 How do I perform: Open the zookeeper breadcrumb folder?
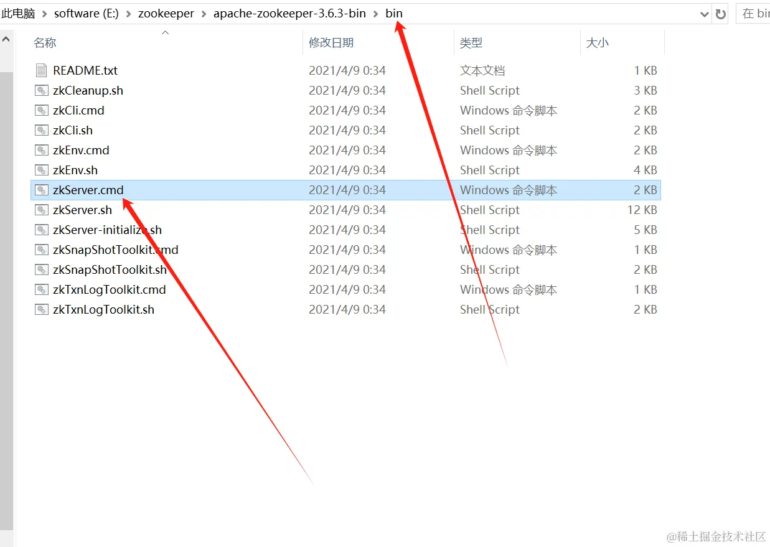[166, 14]
